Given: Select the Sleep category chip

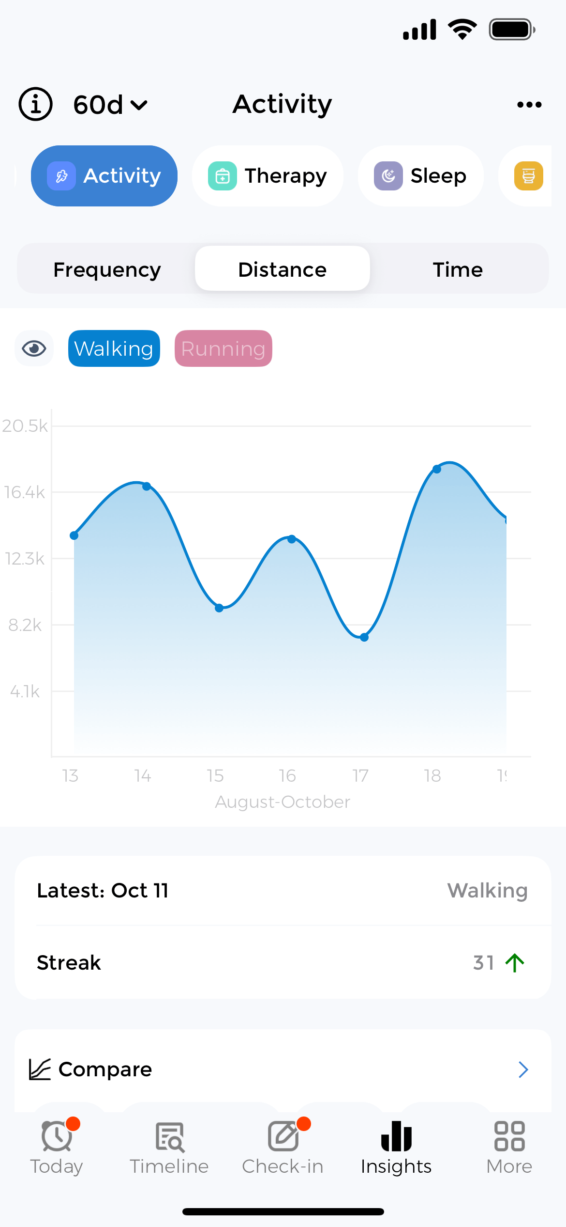Looking at the screenshot, I should 420,176.
